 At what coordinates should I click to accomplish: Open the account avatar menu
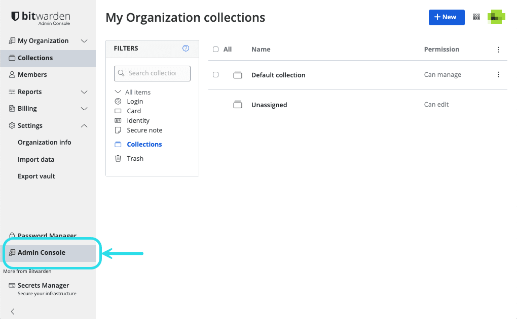pos(496,17)
